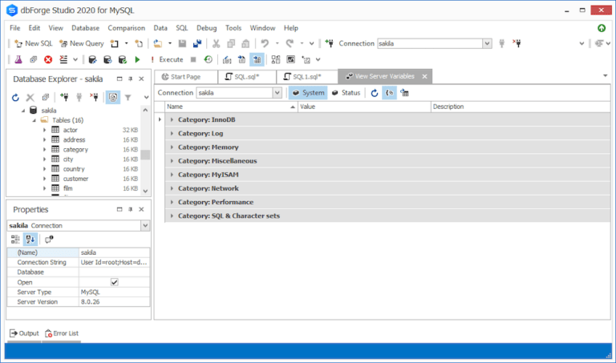Click the green update arrow icon top right
Screen dimensions: 616x363
602,28
